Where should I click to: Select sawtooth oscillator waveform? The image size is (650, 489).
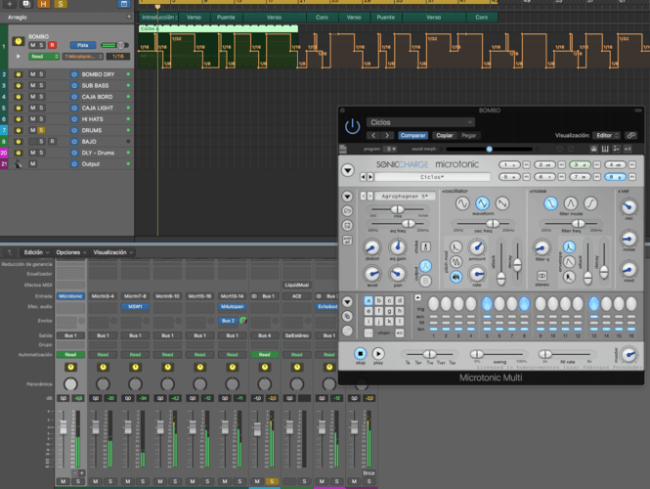pos(502,203)
